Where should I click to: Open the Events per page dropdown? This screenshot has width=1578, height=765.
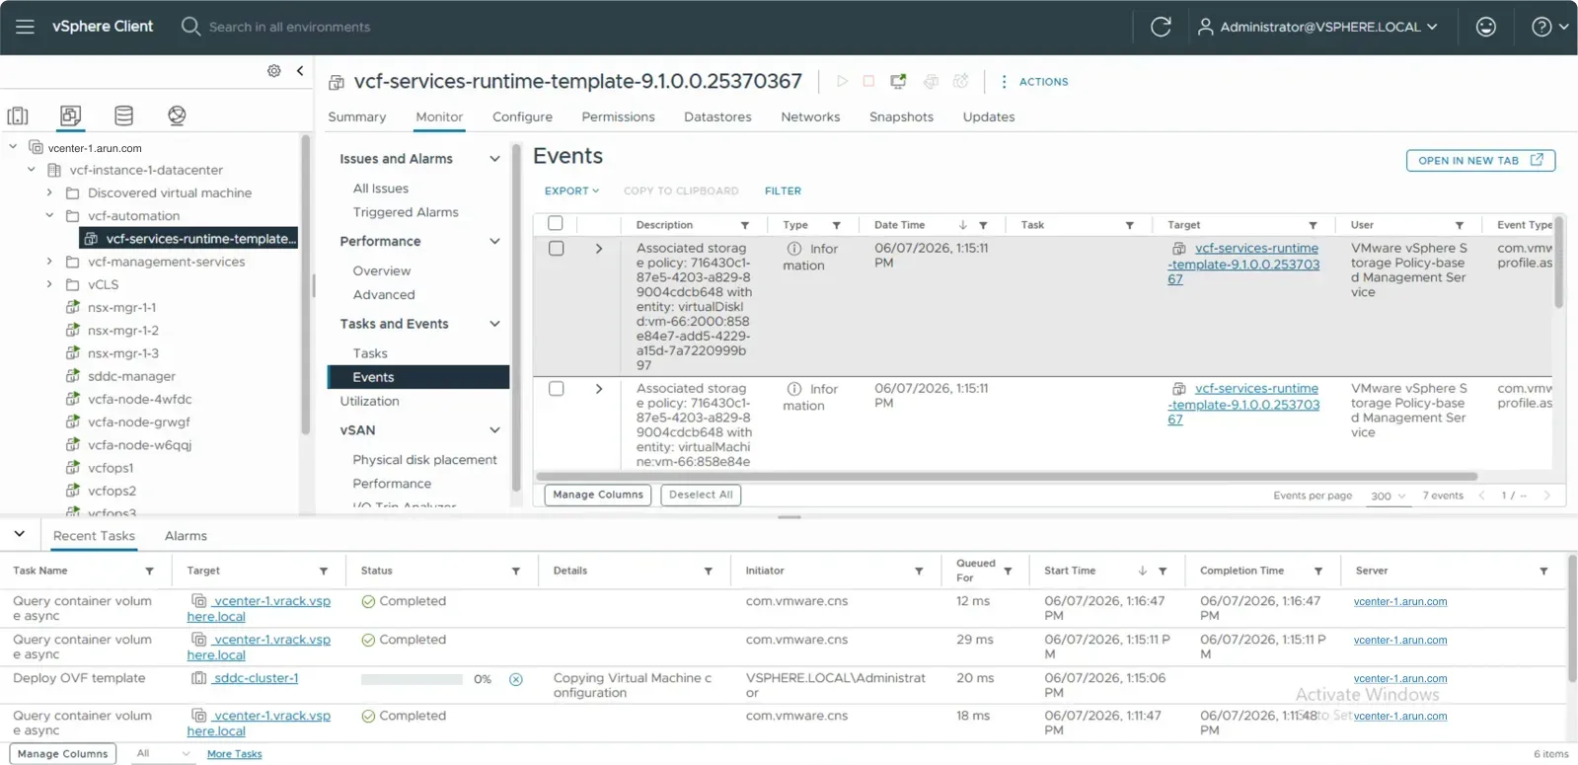tap(1388, 496)
